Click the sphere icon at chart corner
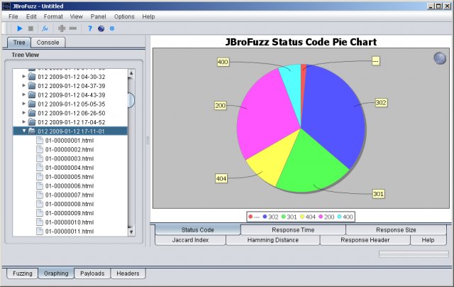Screen dimensions: 454x287 (x=440, y=58)
